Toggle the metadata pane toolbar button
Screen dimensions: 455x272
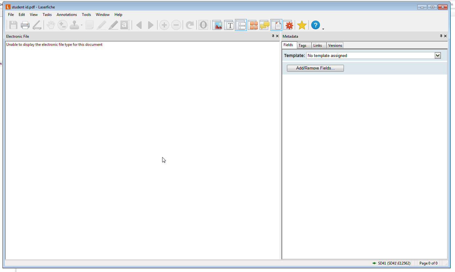241,25
